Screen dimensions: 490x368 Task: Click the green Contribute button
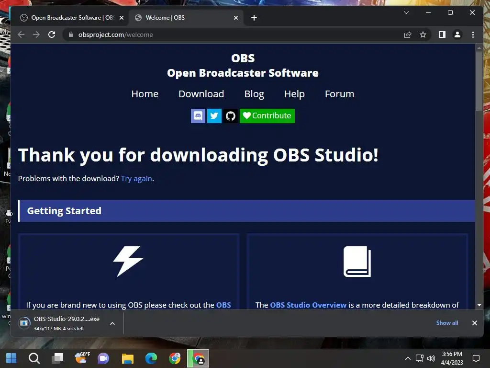coord(267,116)
